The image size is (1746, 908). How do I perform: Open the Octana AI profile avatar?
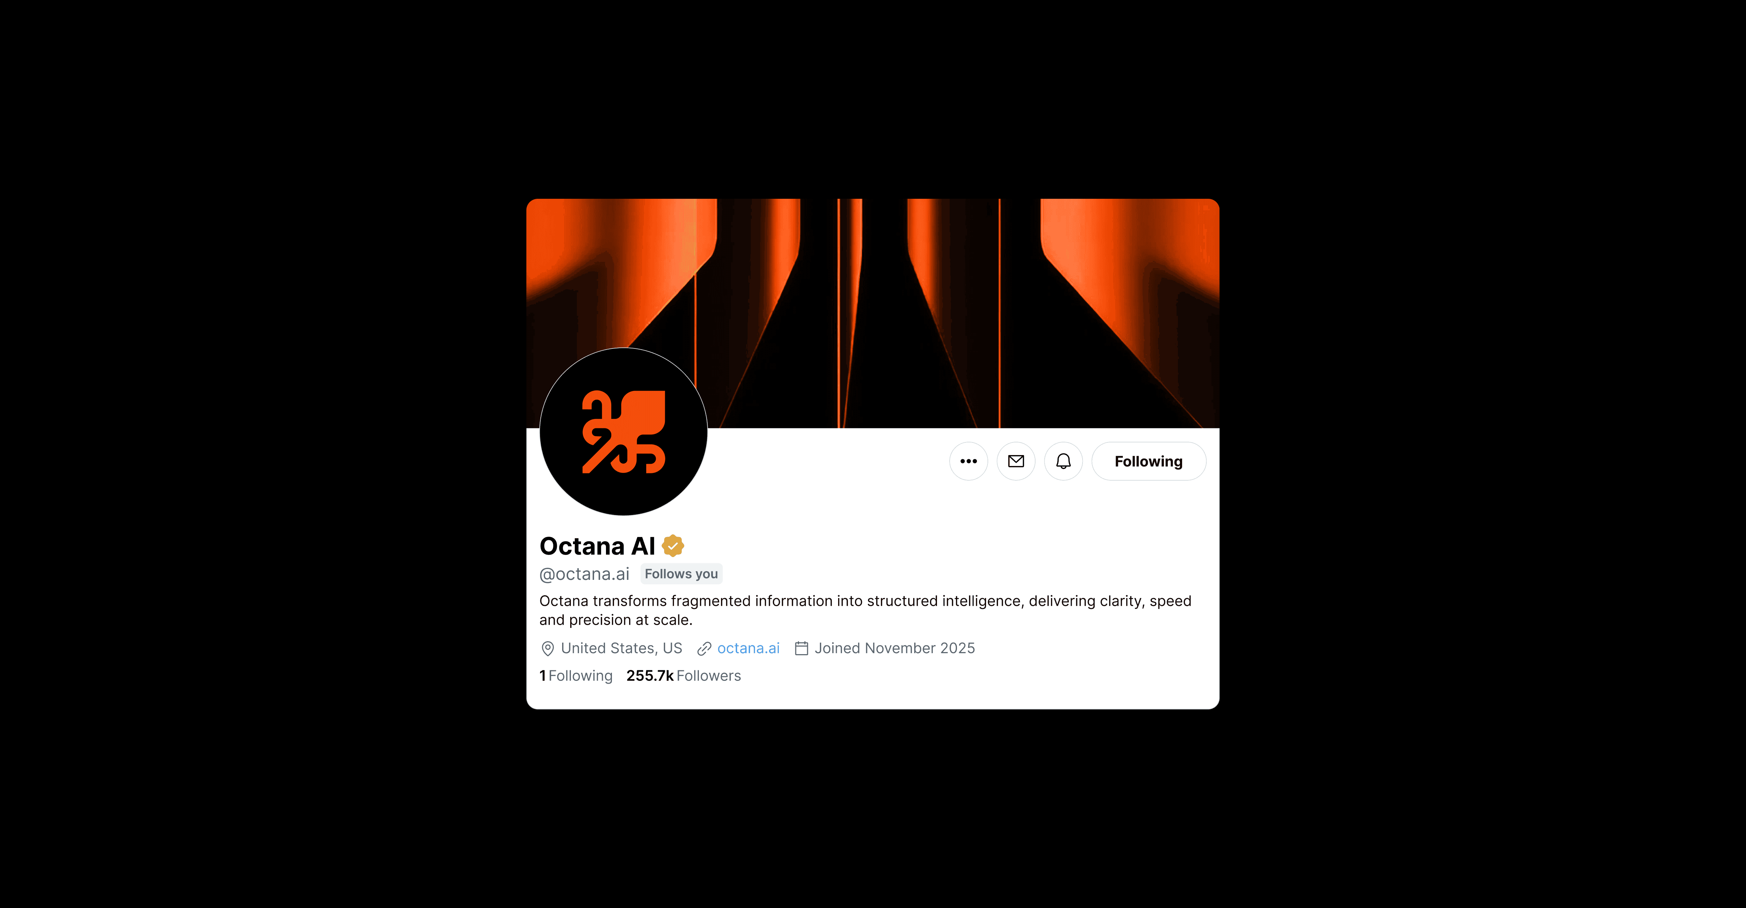pos(623,432)
